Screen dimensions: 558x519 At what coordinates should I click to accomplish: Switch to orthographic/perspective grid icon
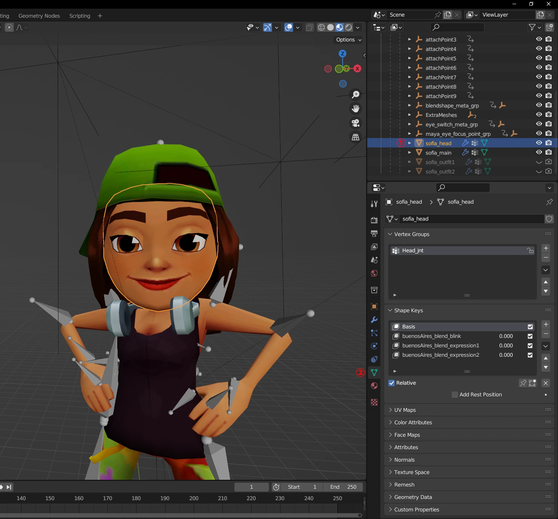tap(356, 137)
